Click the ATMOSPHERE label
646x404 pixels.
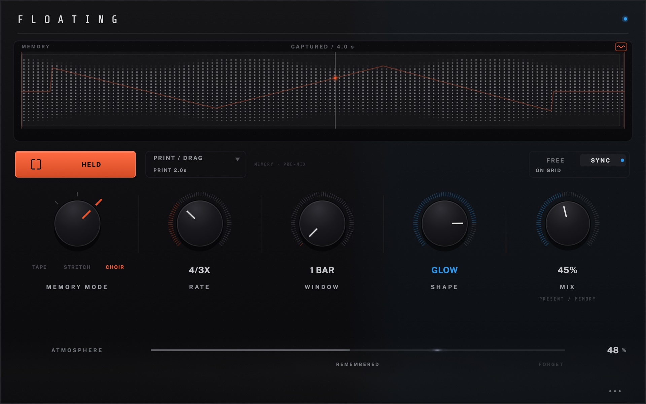[x=77, y=350]
